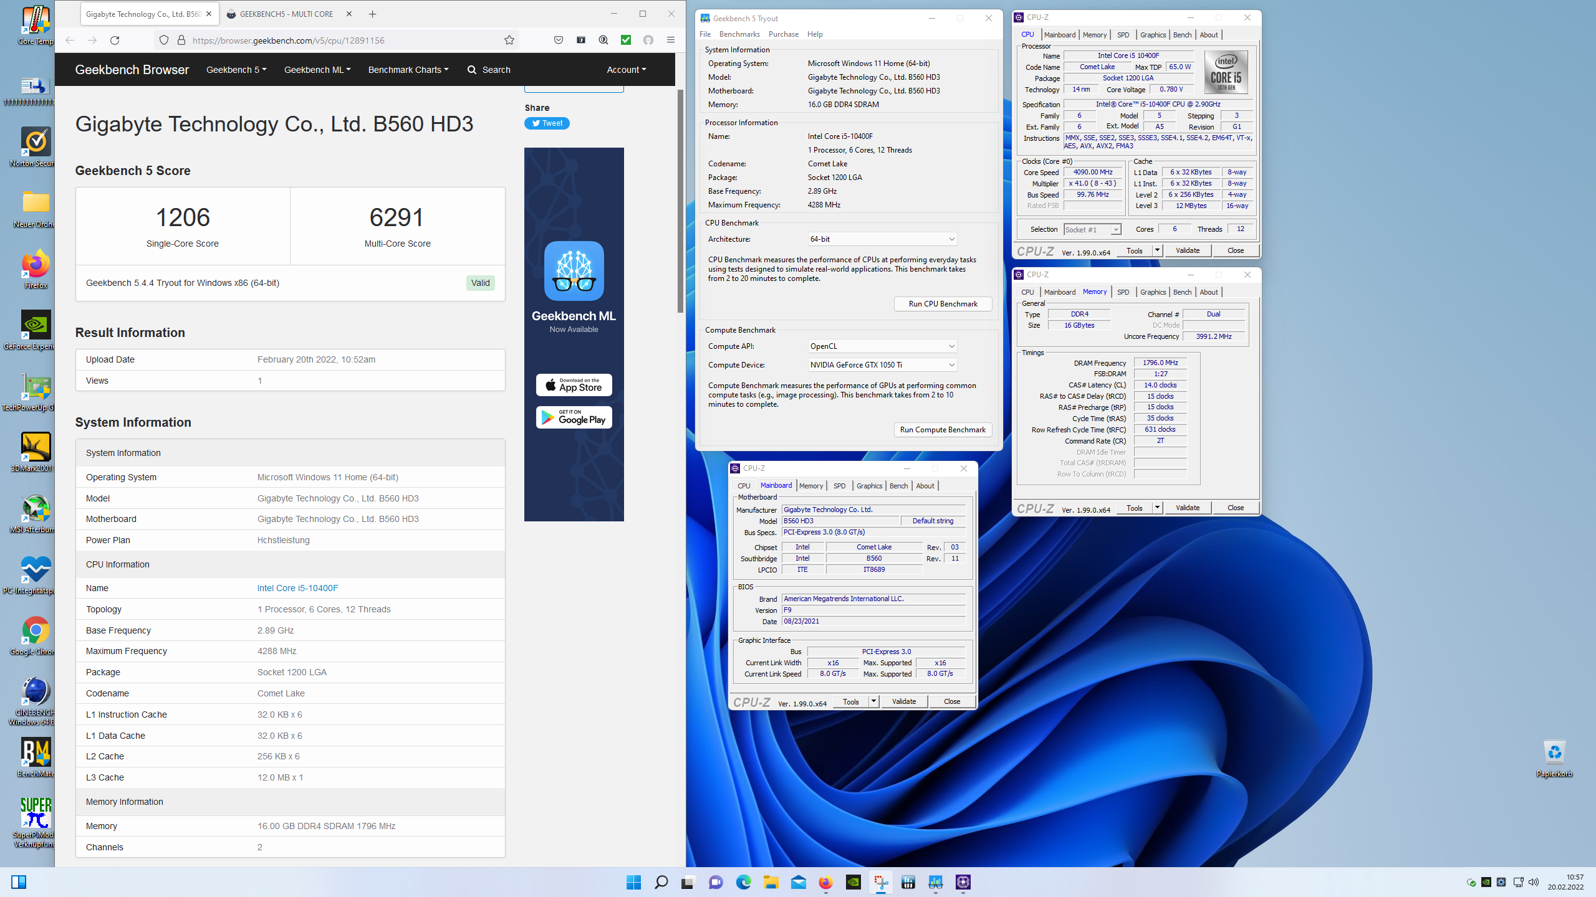Image resolution: width=1596 pixels, height=897 pixels.
Task: Open the Compute Device dropdown
Action: pos(882,365)
